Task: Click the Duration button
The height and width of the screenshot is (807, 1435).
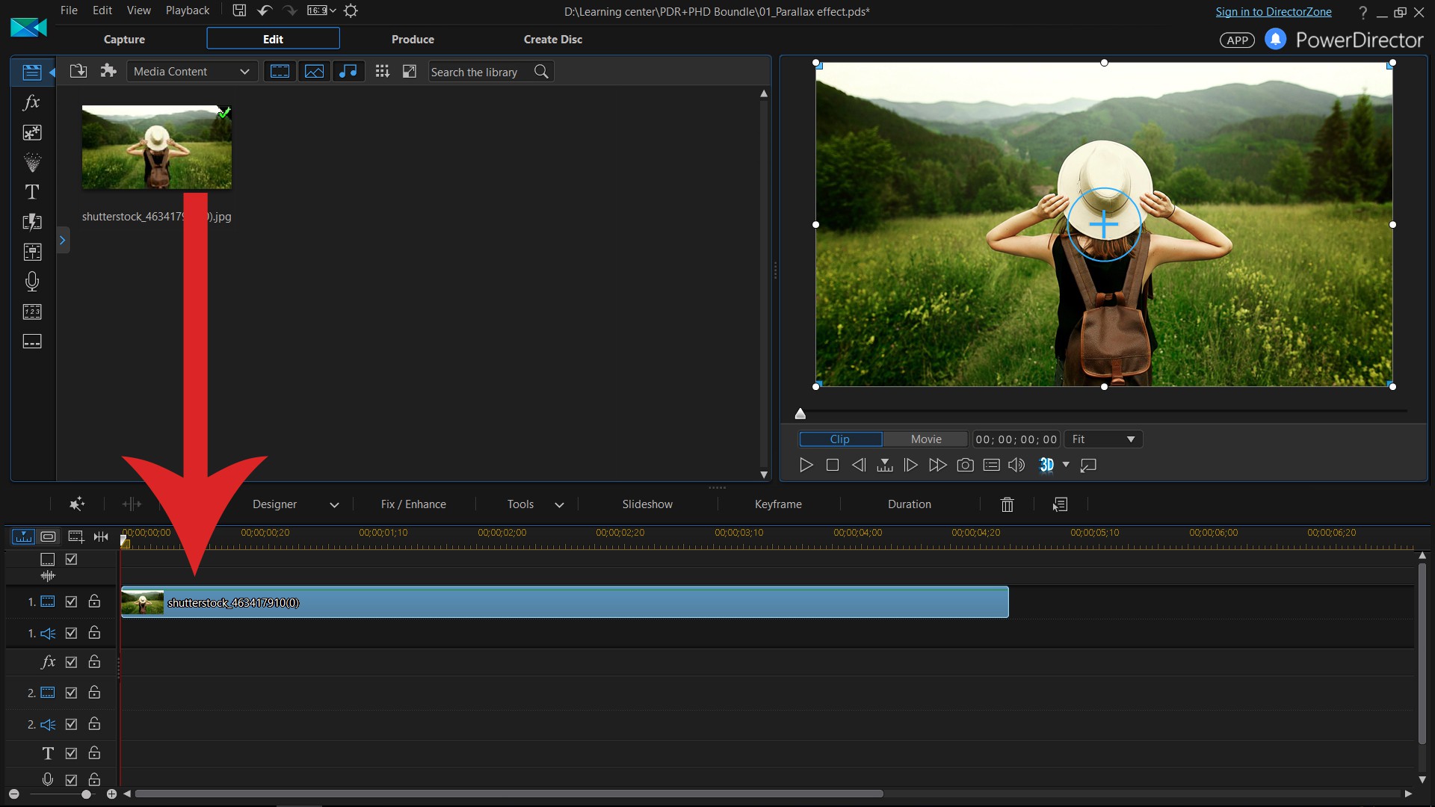Action: pyautogui.click(x=910, y=504)
